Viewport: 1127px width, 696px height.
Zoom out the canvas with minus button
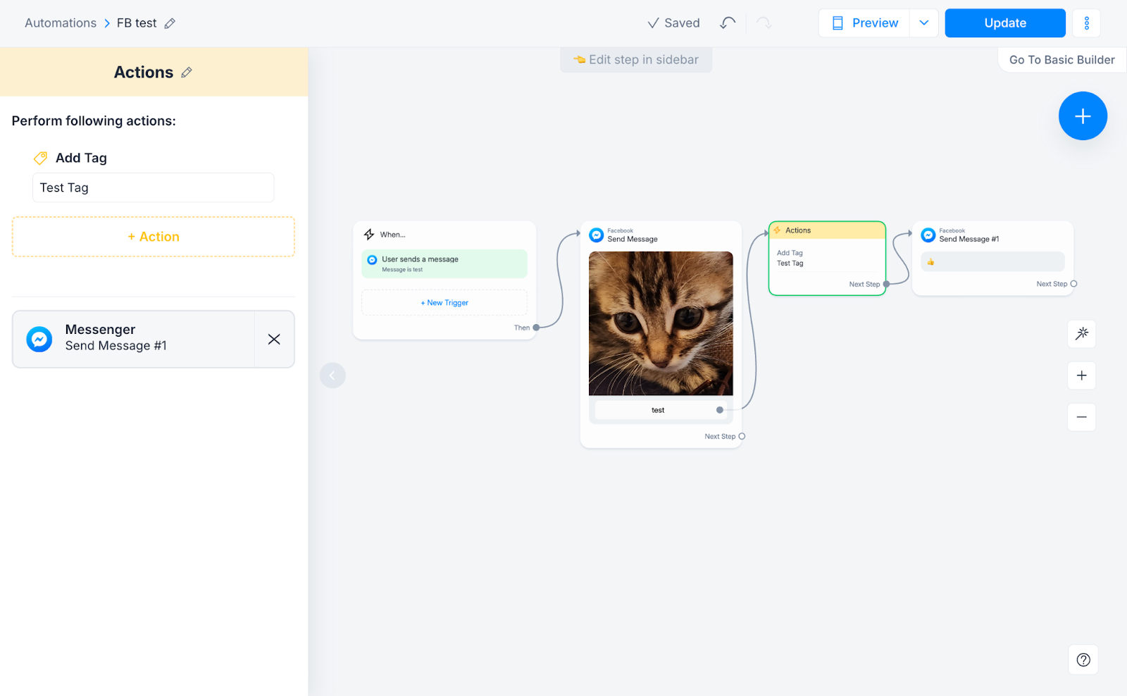point(1082,417)
